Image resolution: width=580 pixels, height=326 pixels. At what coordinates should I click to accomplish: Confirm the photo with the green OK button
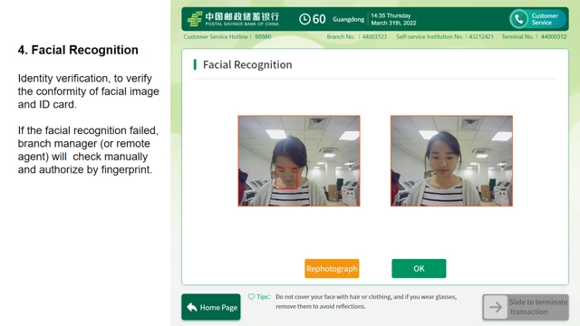pyautogui.click(x=419, y=268)
